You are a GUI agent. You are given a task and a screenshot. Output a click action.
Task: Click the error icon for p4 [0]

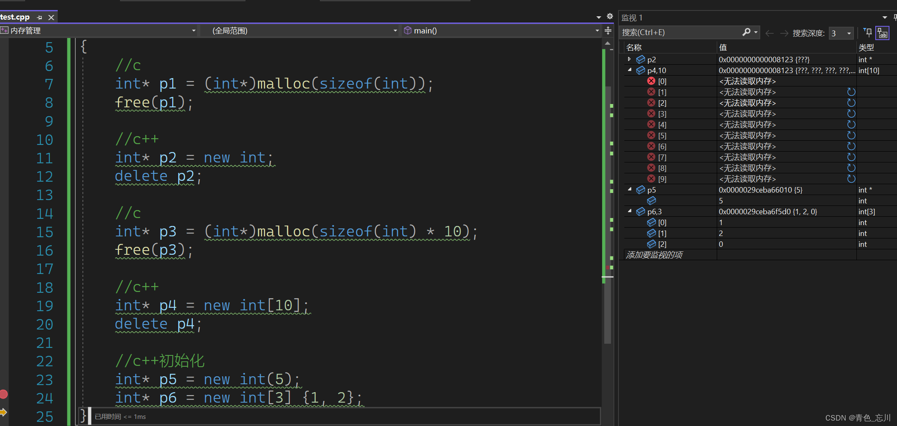(651, 81)
